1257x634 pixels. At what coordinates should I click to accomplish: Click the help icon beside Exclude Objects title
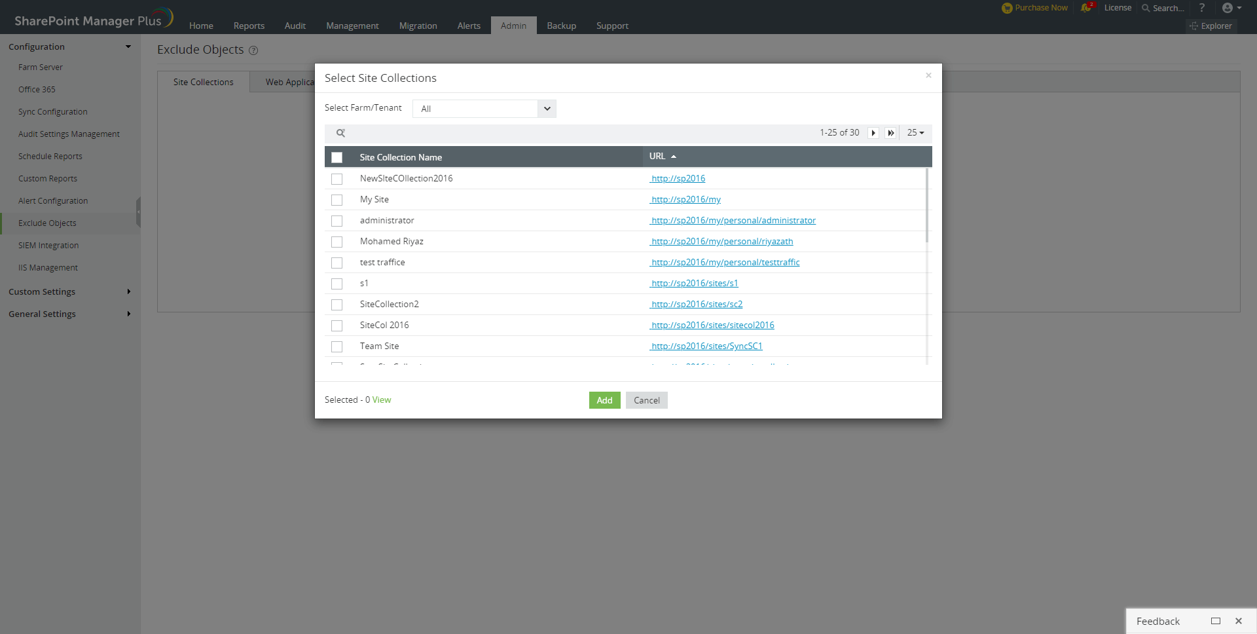coord(253,50)
